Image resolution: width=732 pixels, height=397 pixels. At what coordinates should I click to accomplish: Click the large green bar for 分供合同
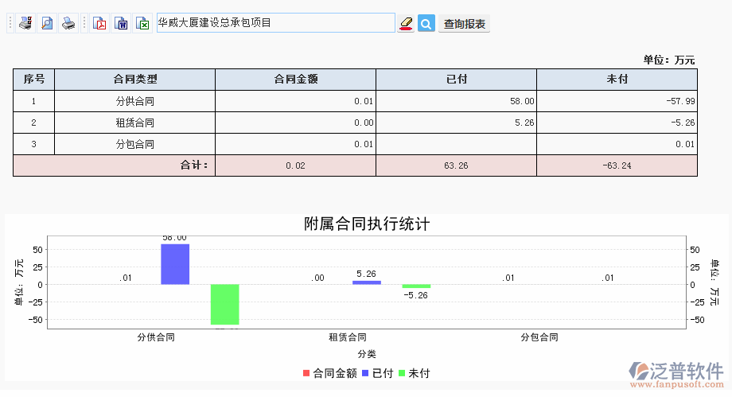224,305
